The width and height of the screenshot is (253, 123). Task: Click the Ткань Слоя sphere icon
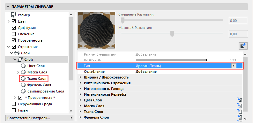[x=23, y=79]
